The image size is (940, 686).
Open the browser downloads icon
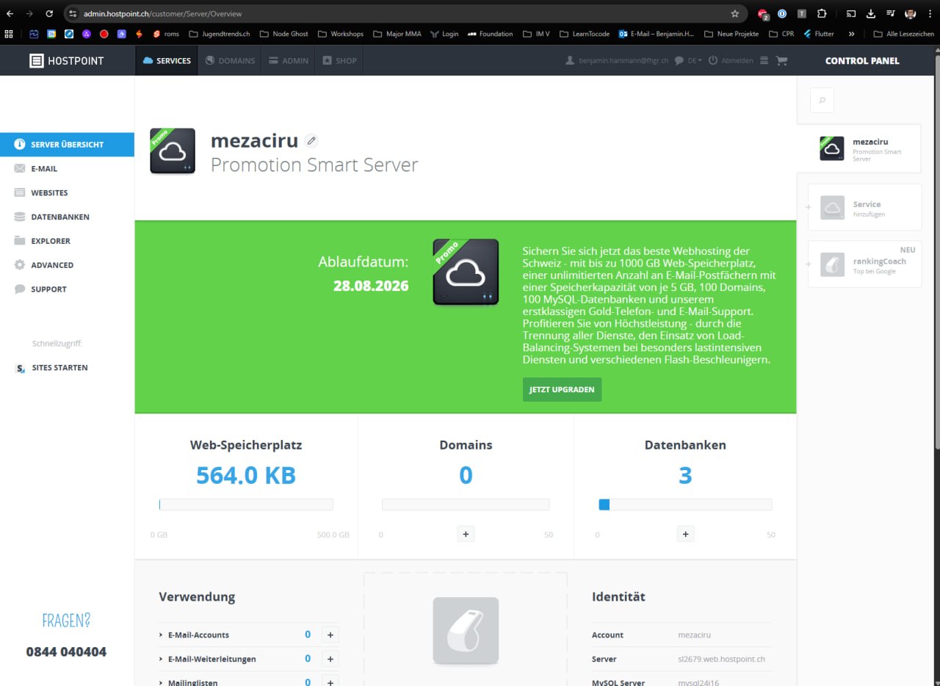coord(871,13)
